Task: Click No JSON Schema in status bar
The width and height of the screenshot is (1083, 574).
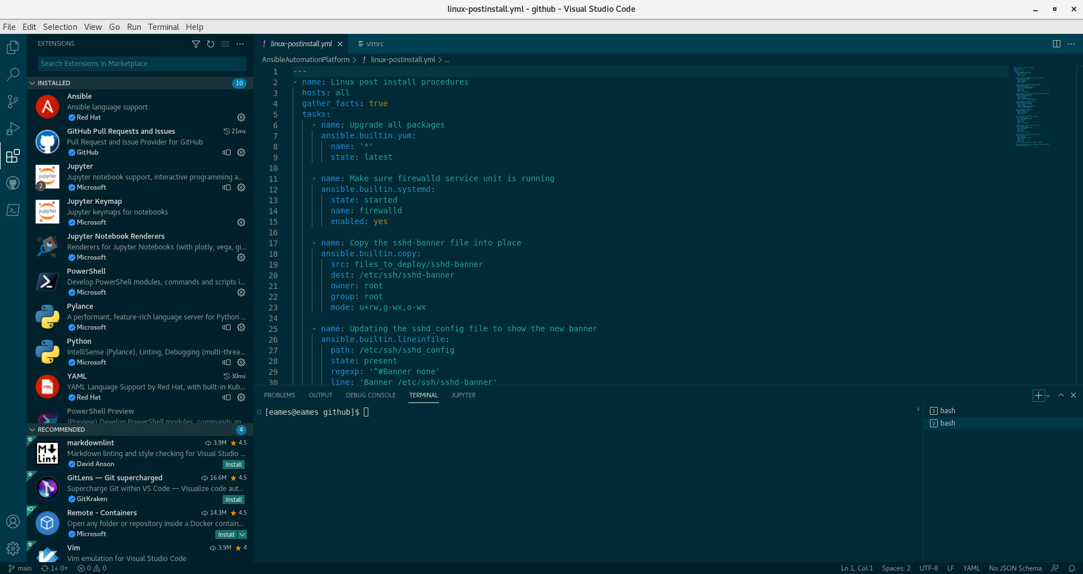Action: [x=1015, y=568]
